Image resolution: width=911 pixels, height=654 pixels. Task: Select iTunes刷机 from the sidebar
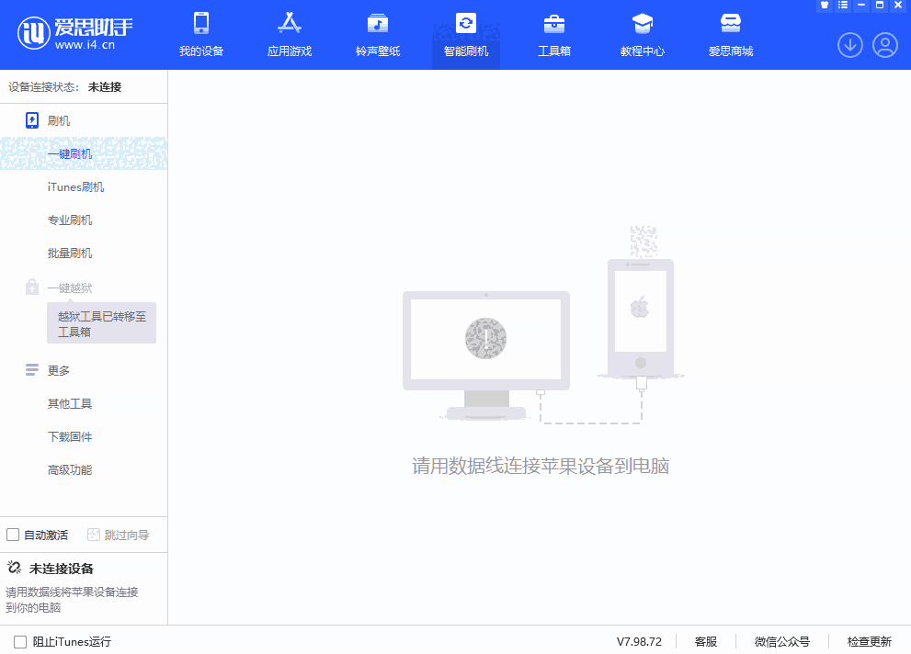(x=77, y=186)
